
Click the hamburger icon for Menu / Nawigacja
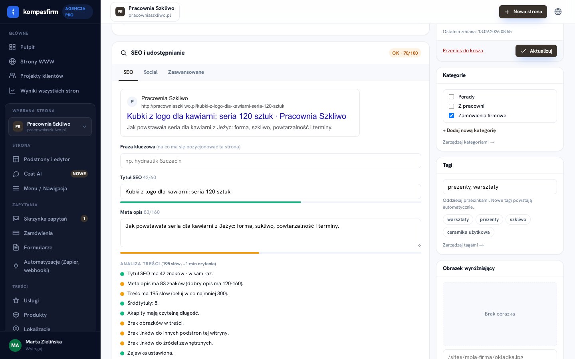tap(16, 188)
